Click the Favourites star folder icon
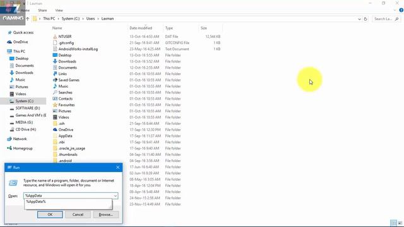Viewport: 404px width, 227px height. tap(55, 105)
